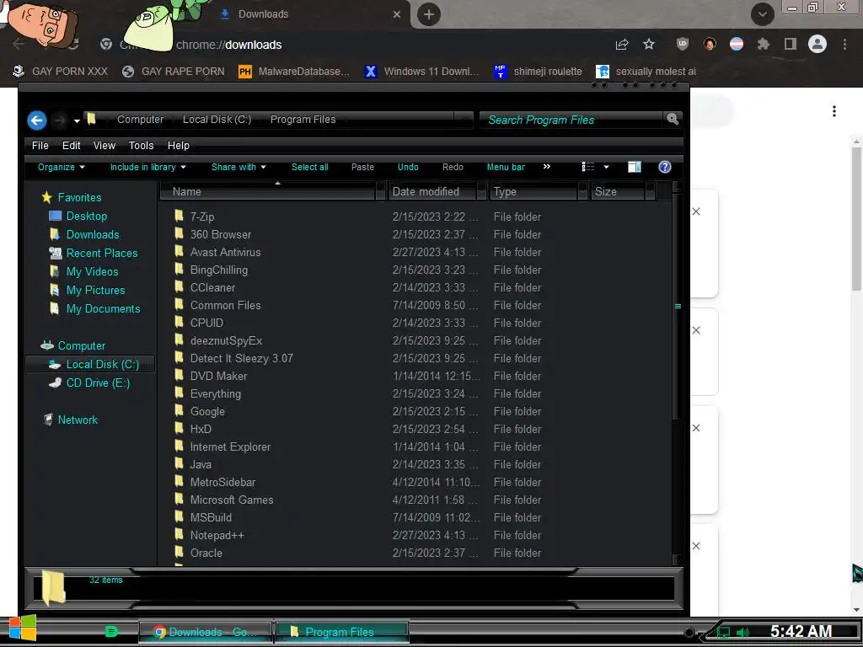Select My Documents in navigation pane
863x647 pixels.
coord(103,308)
